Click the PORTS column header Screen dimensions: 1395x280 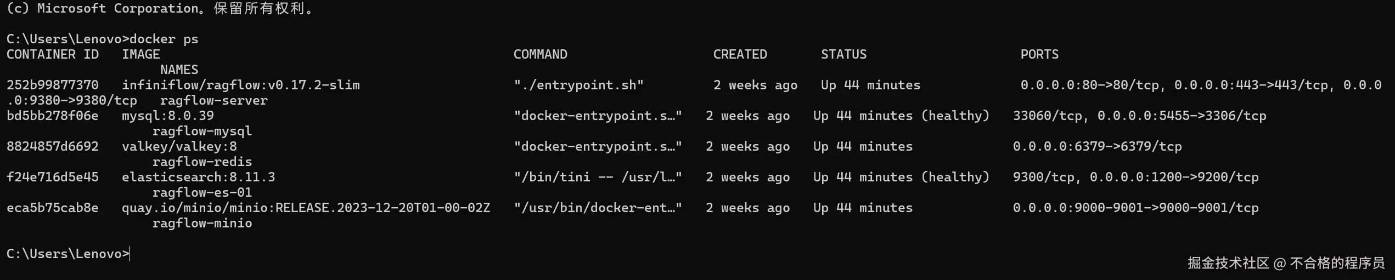(1039, 54)
